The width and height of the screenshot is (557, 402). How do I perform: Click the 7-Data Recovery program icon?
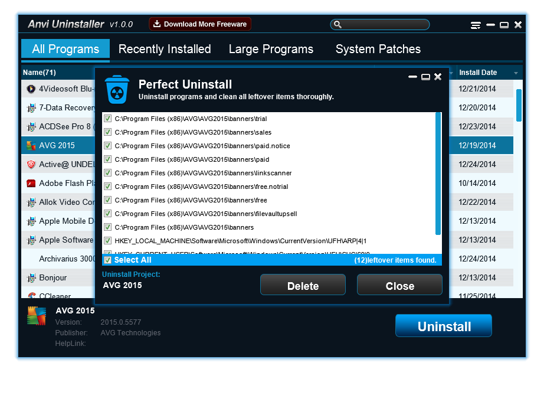click(x=31, y=107)
